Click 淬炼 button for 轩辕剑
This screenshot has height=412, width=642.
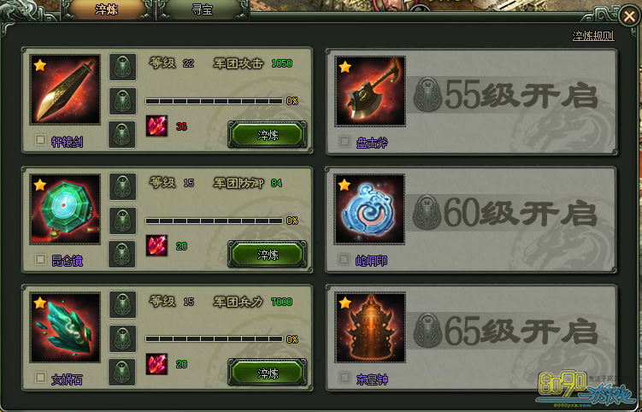pyautogui.click(x=267, y=134)
